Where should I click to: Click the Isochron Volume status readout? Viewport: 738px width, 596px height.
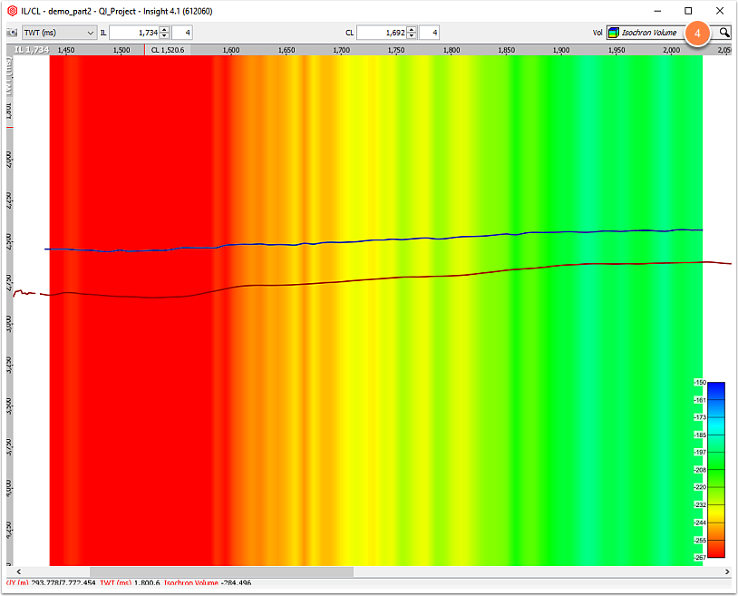pyautogui.click(x=208, y=583)
